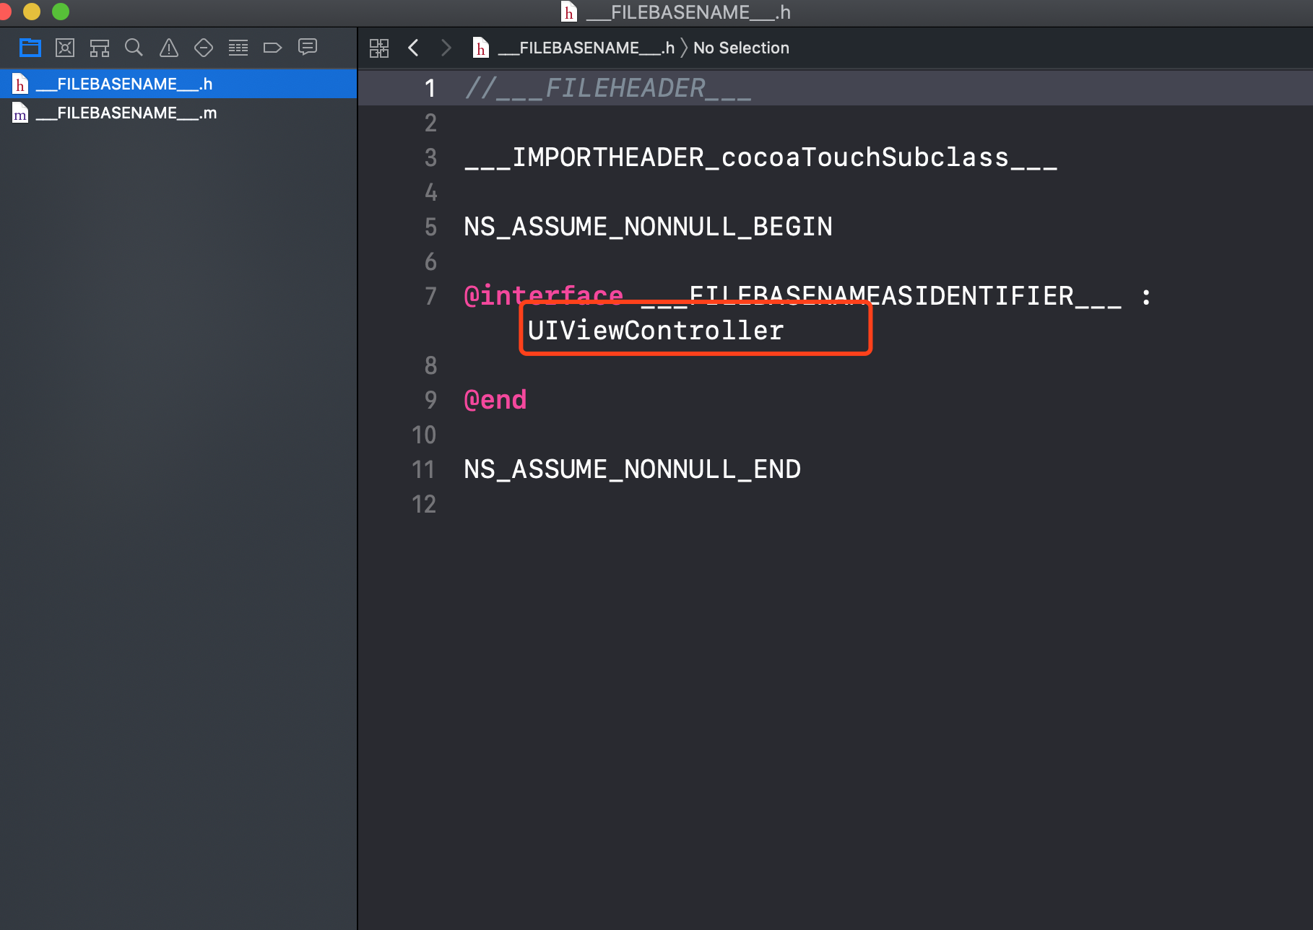
Task: Open the No Selection jump bar item
Action: (741, 48)
